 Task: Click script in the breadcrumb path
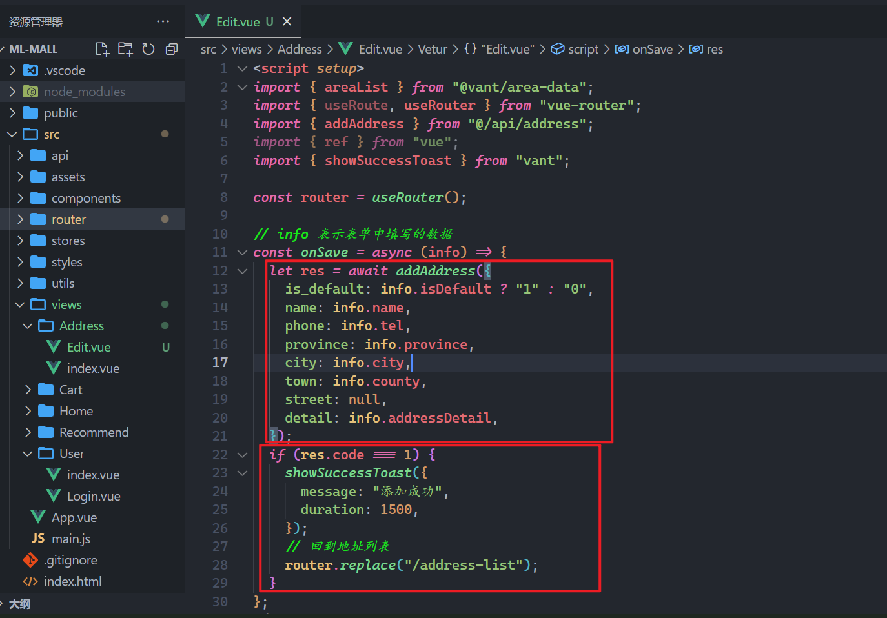click(584, 49)
